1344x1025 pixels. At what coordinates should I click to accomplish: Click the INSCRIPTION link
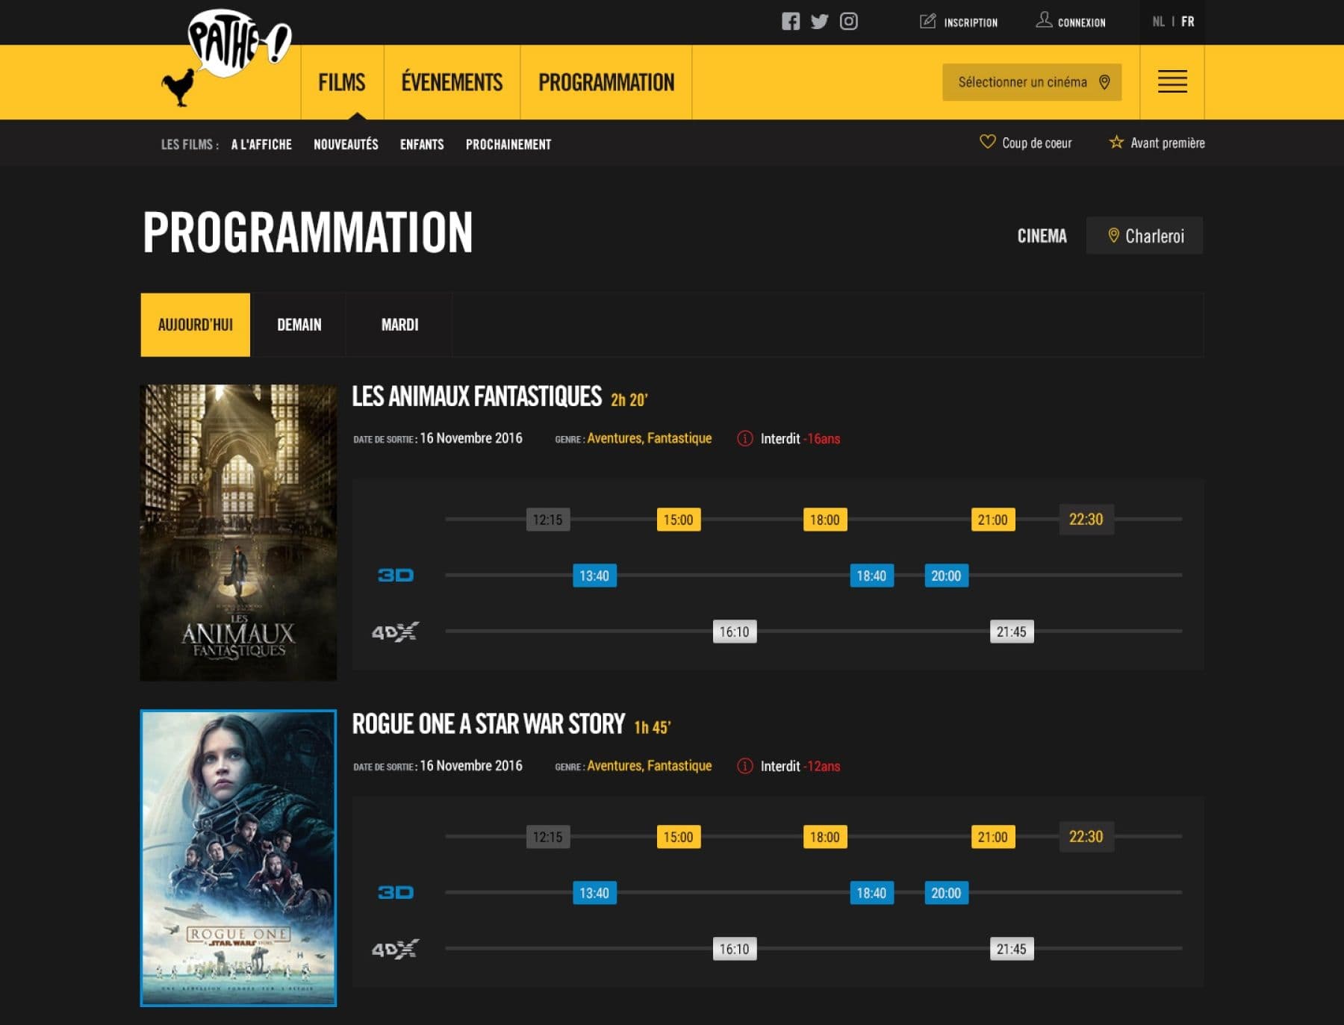959,22
